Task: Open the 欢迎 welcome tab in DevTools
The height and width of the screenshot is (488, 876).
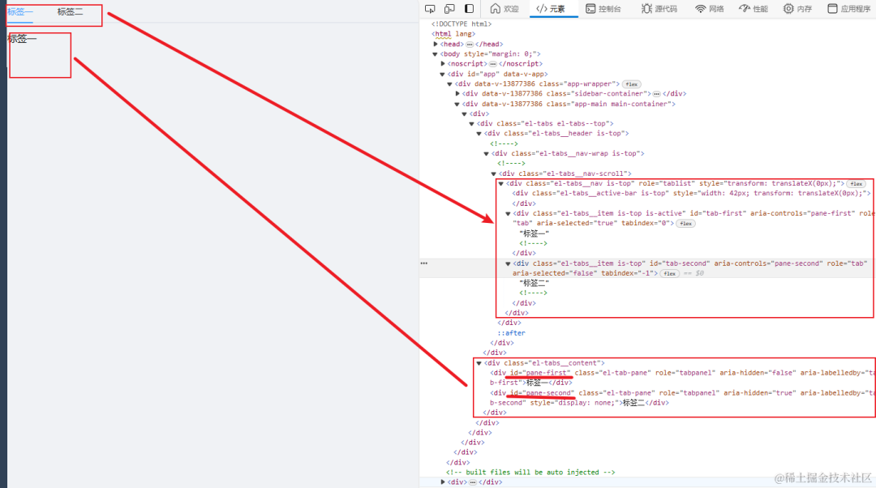Action: click(505, 8)
